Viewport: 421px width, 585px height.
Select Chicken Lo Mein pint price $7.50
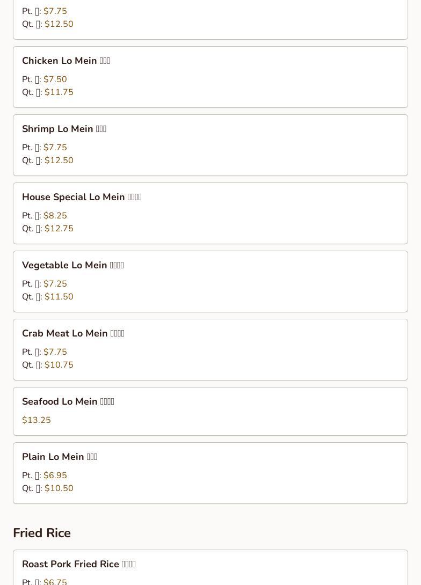(x=55, y=79)
